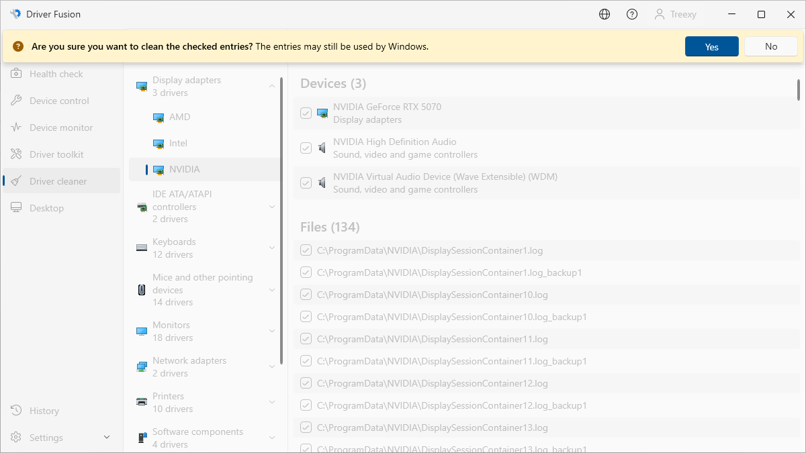Click the file list vertical scrollbar
Image resolution: width=806 pixels, height=453 pixels.
coord(798,89)
